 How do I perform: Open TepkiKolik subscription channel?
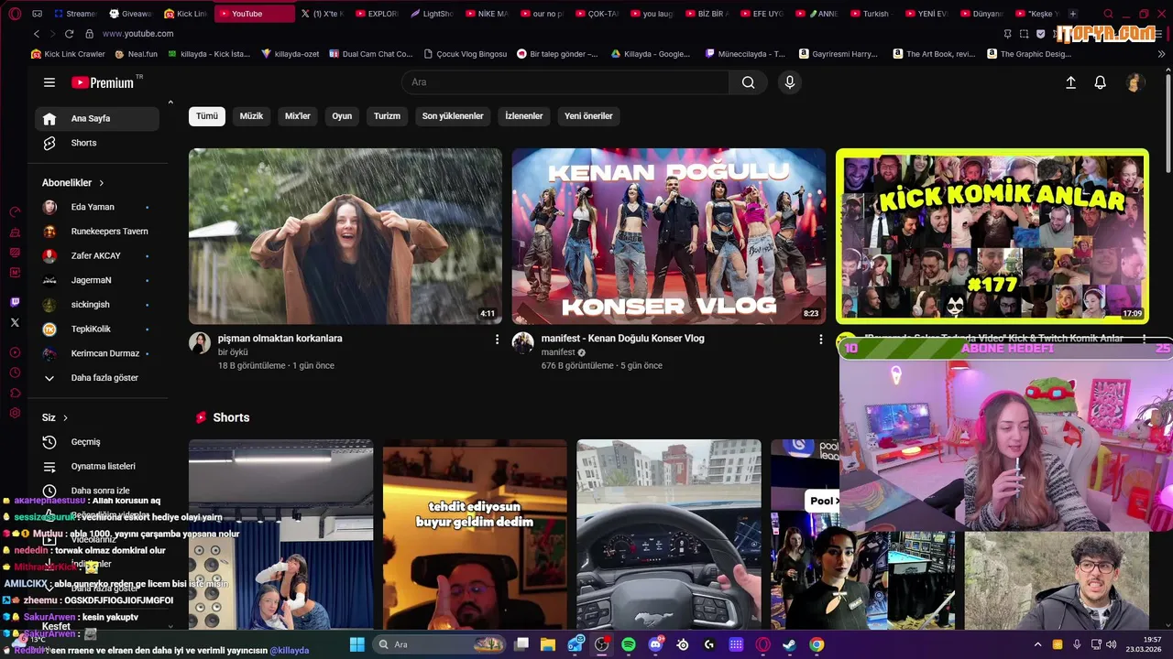click(x=97, y=329)
